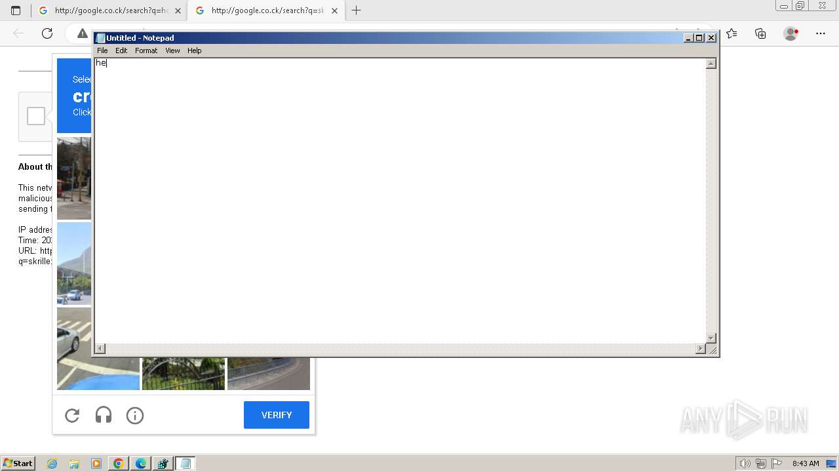839x472 pixels.
Task: Open Windows Media Player from taskbar
Action: (96, 463)
